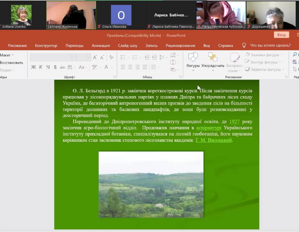Open Абзац group dialog launcher
The width and height of the screenshot is (299, 232).
(181, 77)
